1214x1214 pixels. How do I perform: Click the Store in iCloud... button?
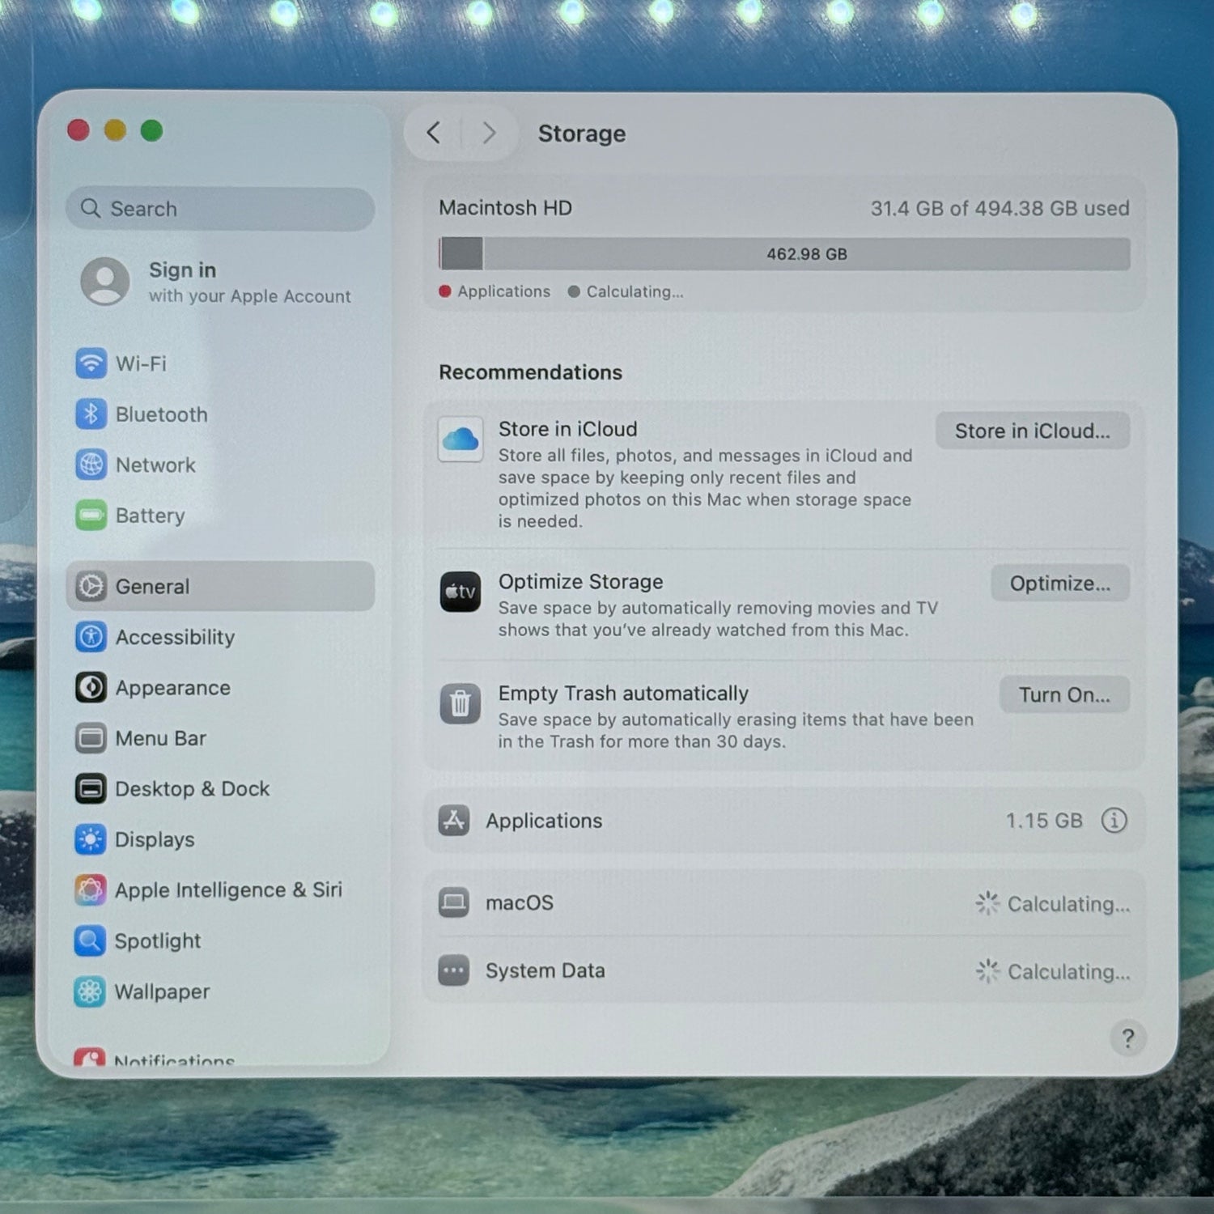[1032, 431]
